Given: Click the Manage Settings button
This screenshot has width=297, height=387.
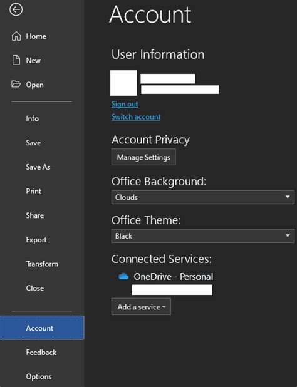Looking at the screenshot, I should coord(143,157).
